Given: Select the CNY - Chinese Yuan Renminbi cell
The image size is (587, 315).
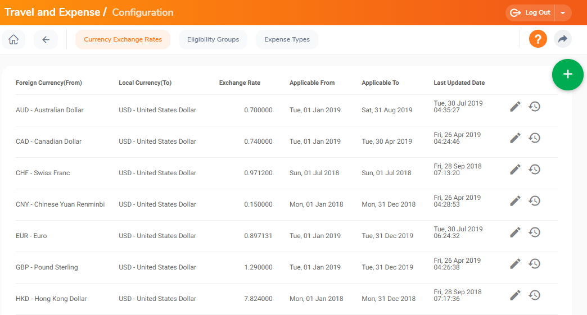Looking at the screenshot, I should coord(60,204).
